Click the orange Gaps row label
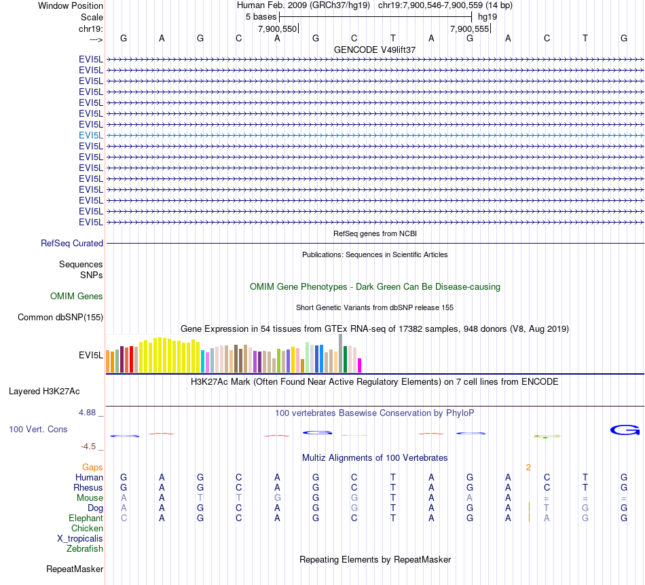 [x=92, y=468]
